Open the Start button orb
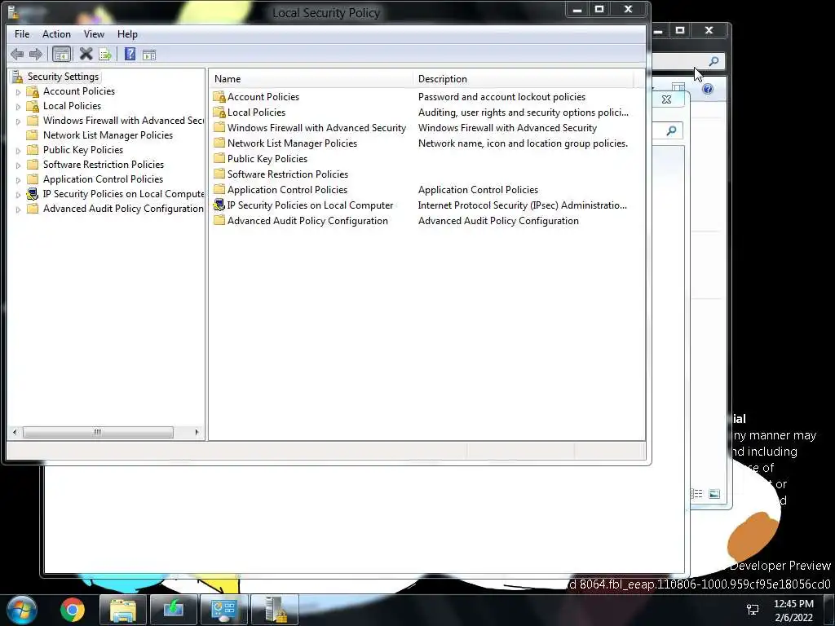This screenshot has width=835, height=626. [23, 610]
